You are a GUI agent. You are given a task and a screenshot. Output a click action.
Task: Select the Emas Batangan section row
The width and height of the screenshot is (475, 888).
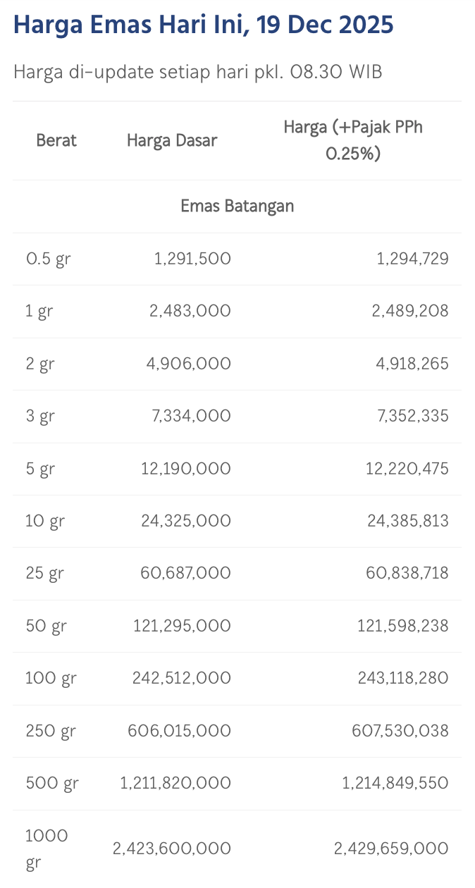pyautogui.click(x=237, y=206)
